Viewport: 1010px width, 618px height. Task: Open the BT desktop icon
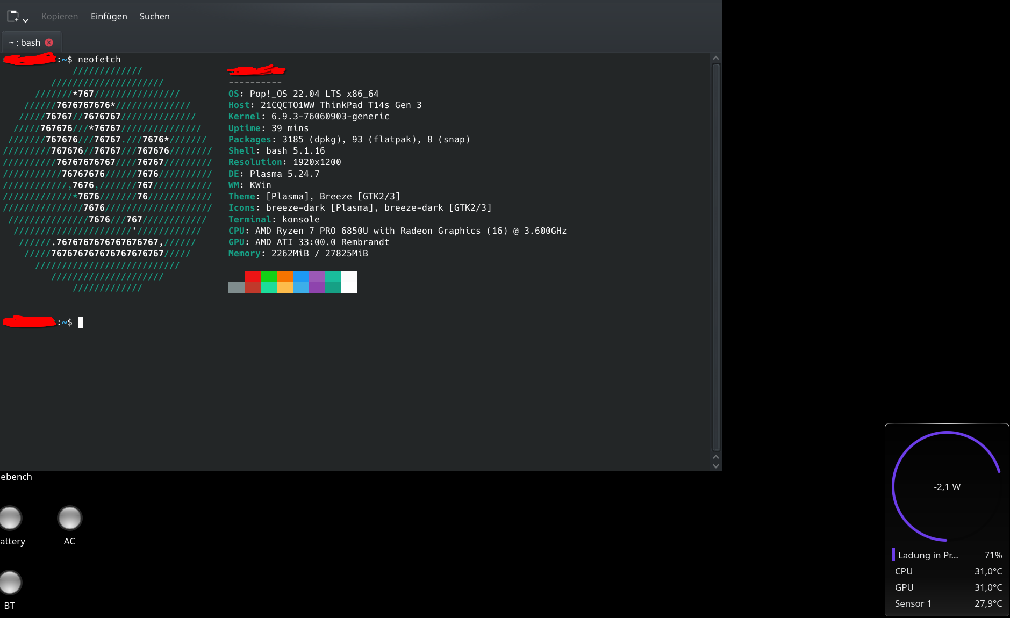(10, 591)
